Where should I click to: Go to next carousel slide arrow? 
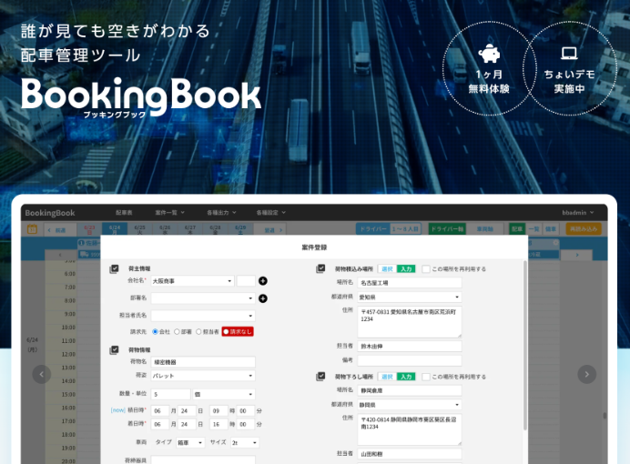[586, 374]
